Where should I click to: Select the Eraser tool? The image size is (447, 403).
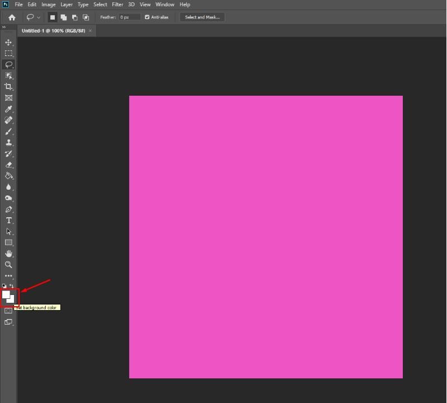pyautogui.click(x=8, y=165)
